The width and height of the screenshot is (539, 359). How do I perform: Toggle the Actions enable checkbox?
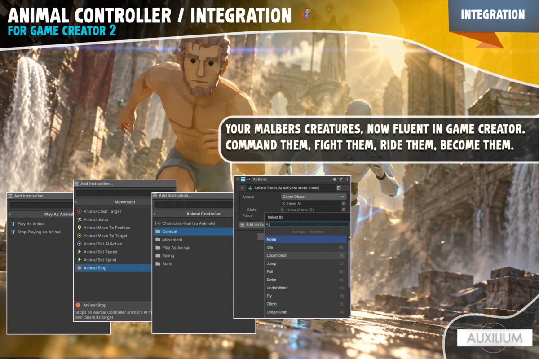(249, 179)
